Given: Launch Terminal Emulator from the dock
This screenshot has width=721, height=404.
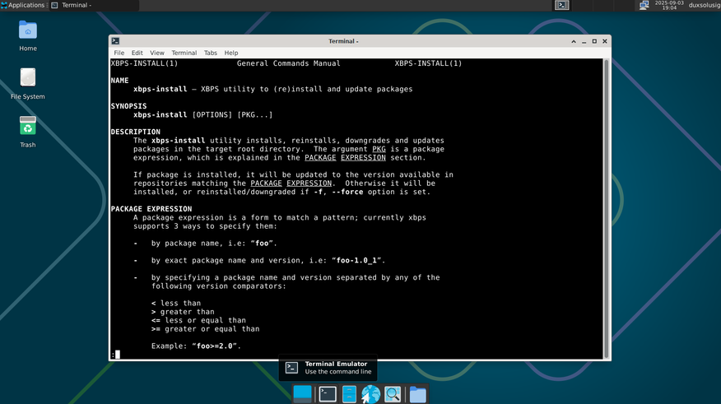Looking at the screenshot, I should coord(328,394).
